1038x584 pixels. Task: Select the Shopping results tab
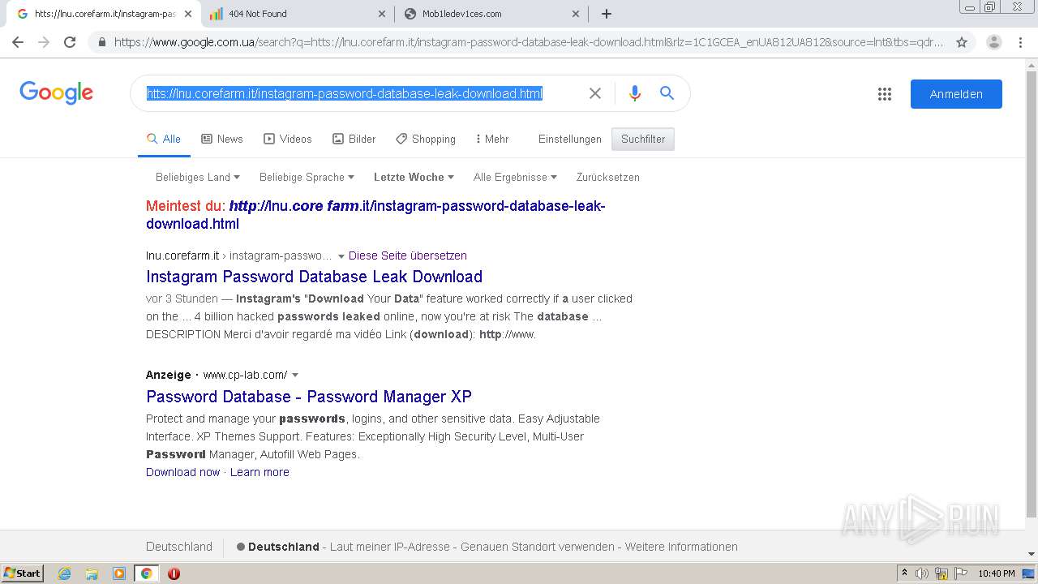[426, 139]
